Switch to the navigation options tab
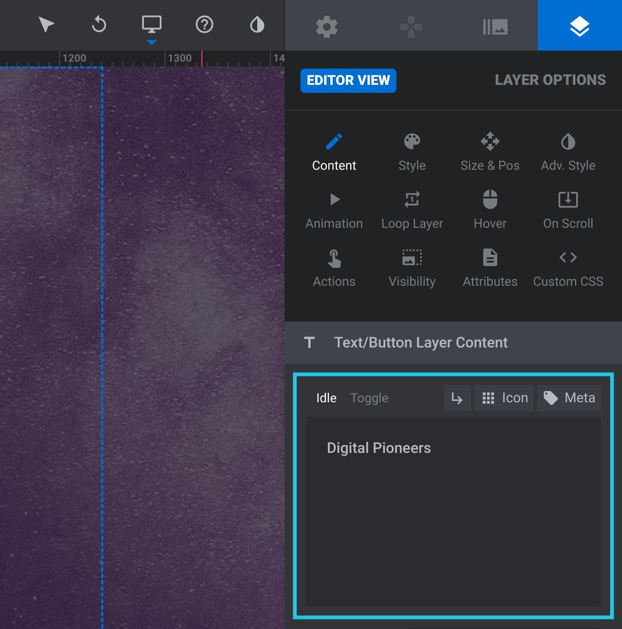 [411, 26]
